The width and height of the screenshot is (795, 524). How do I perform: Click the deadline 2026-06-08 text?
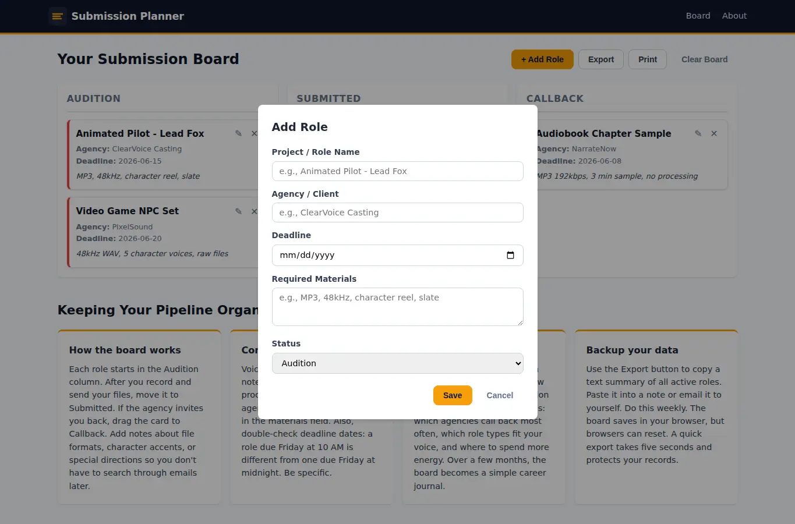coord(600,161)
